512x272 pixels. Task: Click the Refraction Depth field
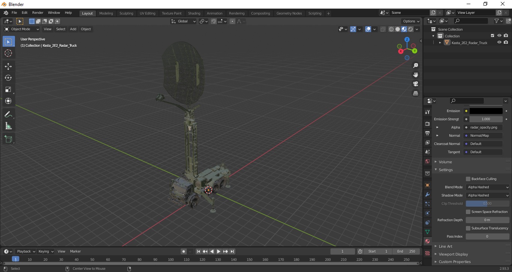point(488,220)
